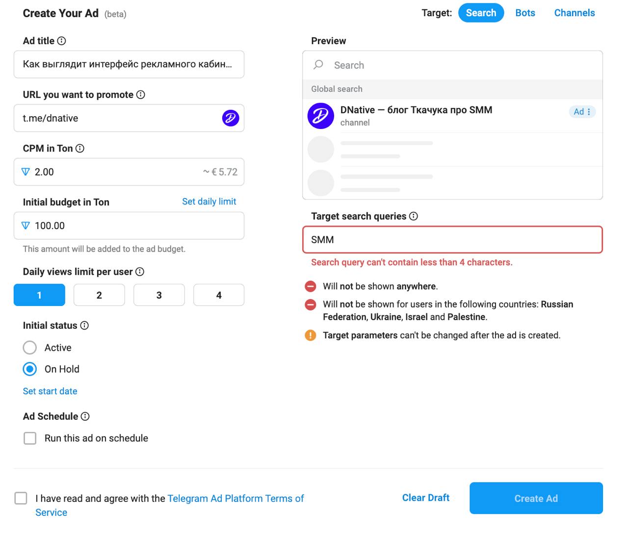Viewport: 628px width, 536px height.
Task: Open the Ad title info tooltip
Action: (x=62, y=41)
